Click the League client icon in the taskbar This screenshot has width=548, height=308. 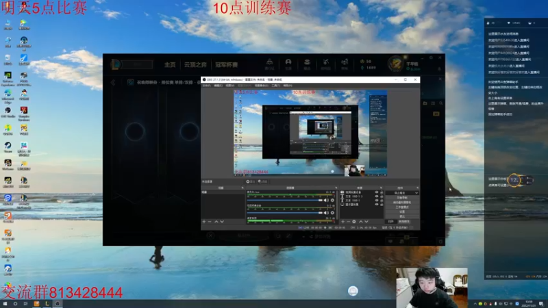(x=47, y=304)
